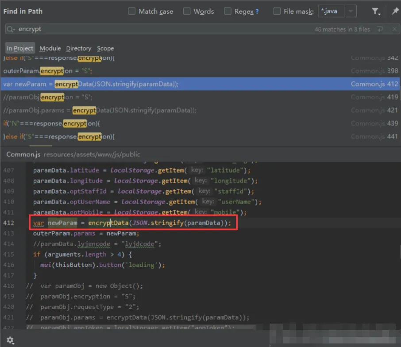Enable the Match case checkbox
The width and height of the screenshot is (401, 347).
pos(132,12)
